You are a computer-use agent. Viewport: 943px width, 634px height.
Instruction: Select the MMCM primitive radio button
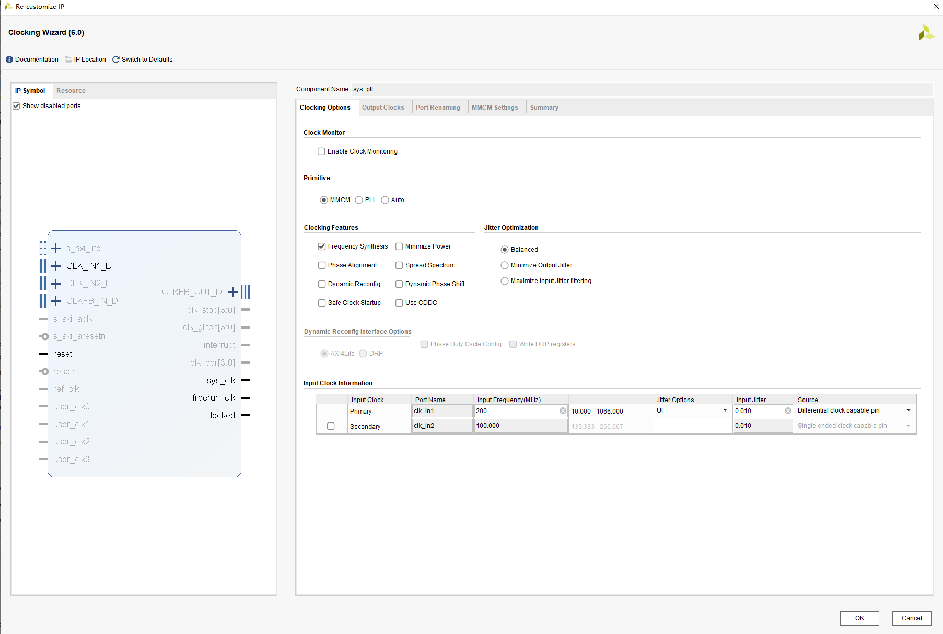pos(324,200)
